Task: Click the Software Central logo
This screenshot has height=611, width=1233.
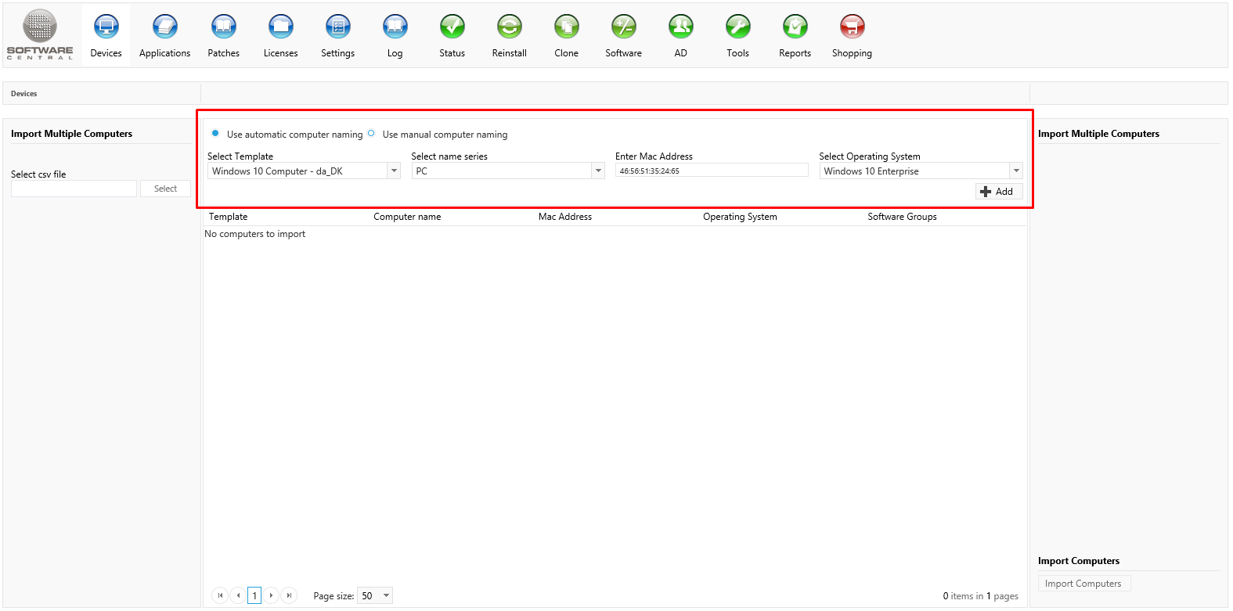Action: click(x=40, y=34)
